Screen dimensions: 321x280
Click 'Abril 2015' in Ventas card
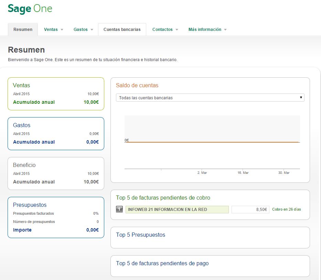pyautogui.click(x=21, y=94)
